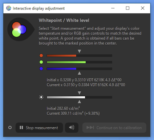
Task: Click the blue dot channel indicator
Action: (41, 69)
